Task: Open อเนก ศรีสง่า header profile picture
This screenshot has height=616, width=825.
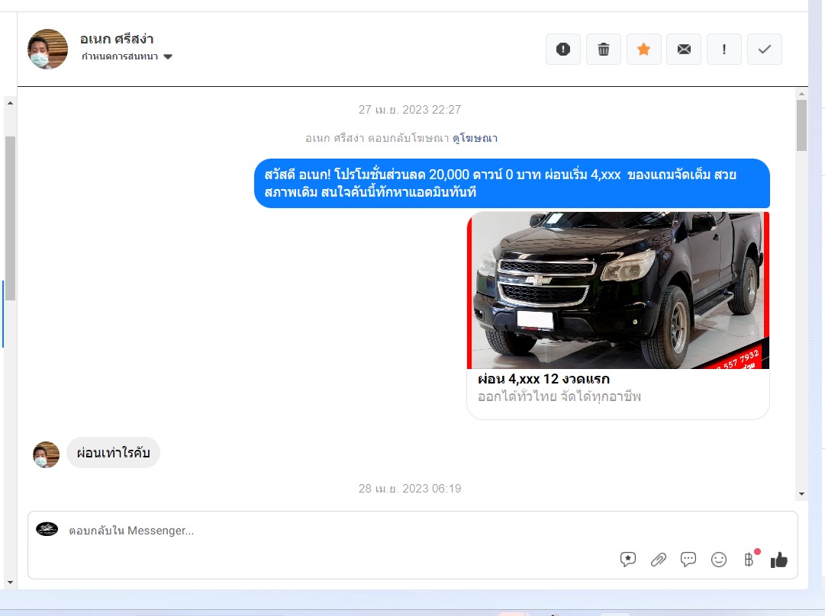Action: tap(47, 49)
